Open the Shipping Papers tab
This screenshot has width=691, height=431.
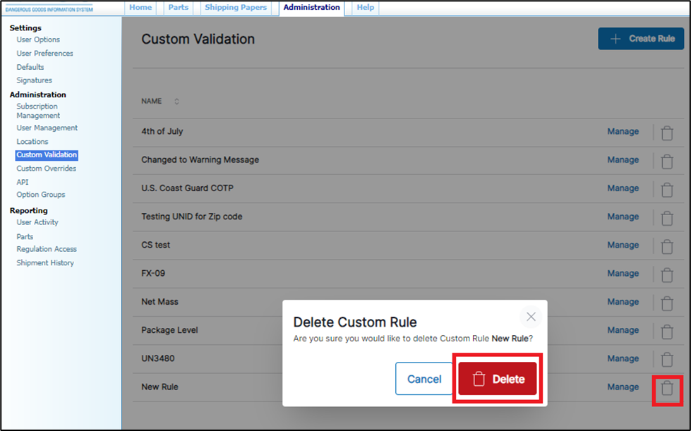click(x=236, y=8)
